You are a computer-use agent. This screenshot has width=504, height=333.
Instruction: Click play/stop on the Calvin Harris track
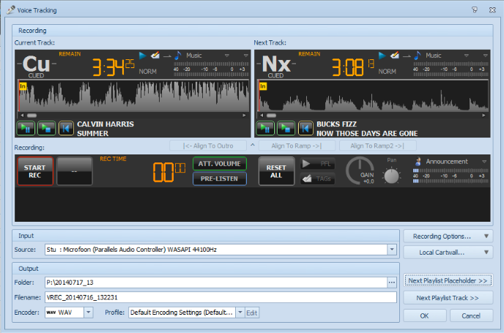pos(46,129)
